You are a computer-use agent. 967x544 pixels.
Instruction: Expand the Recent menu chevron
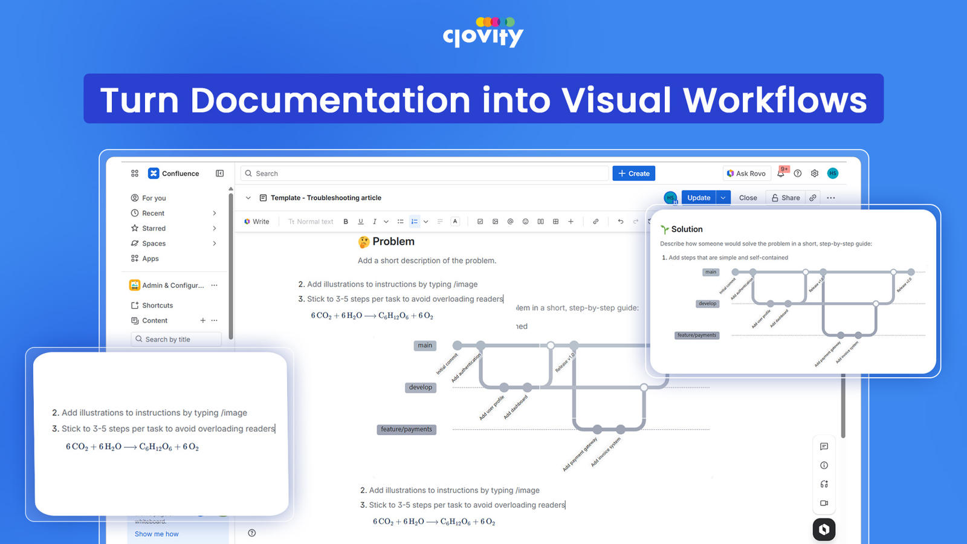pyautogui.click(x=215, y=213)
